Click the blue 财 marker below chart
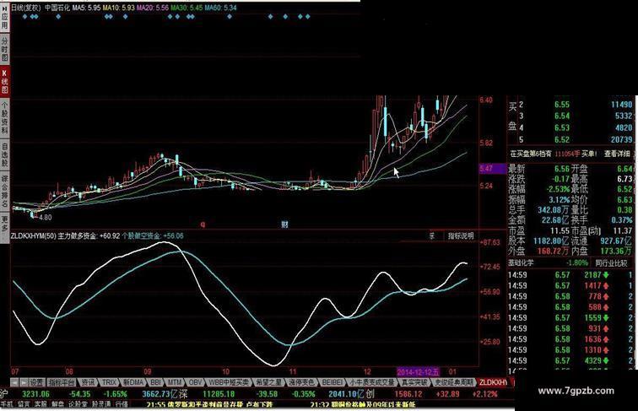Screen dimensions: 638x411 click(x=284, y=224)
